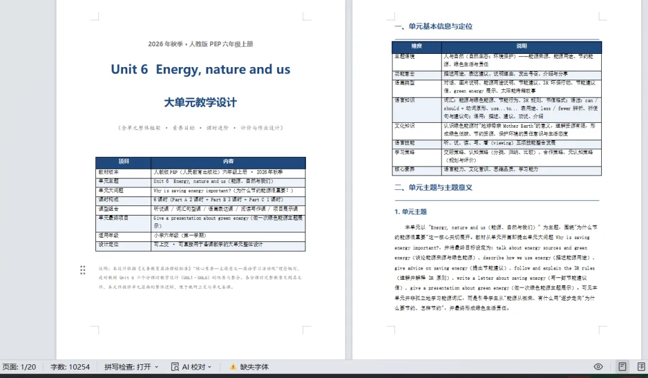Screen dimensions: 648x378
Task: Click the 适用年级 table cell
Action: tap(124, 235)
